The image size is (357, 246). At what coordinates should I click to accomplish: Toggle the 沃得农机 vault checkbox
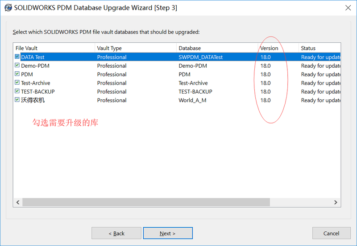[x=17, y=100]
